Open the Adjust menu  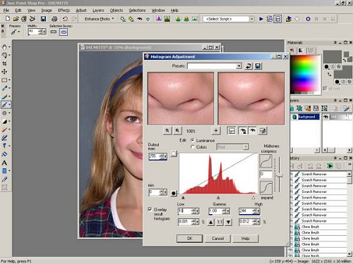[81, 10]
